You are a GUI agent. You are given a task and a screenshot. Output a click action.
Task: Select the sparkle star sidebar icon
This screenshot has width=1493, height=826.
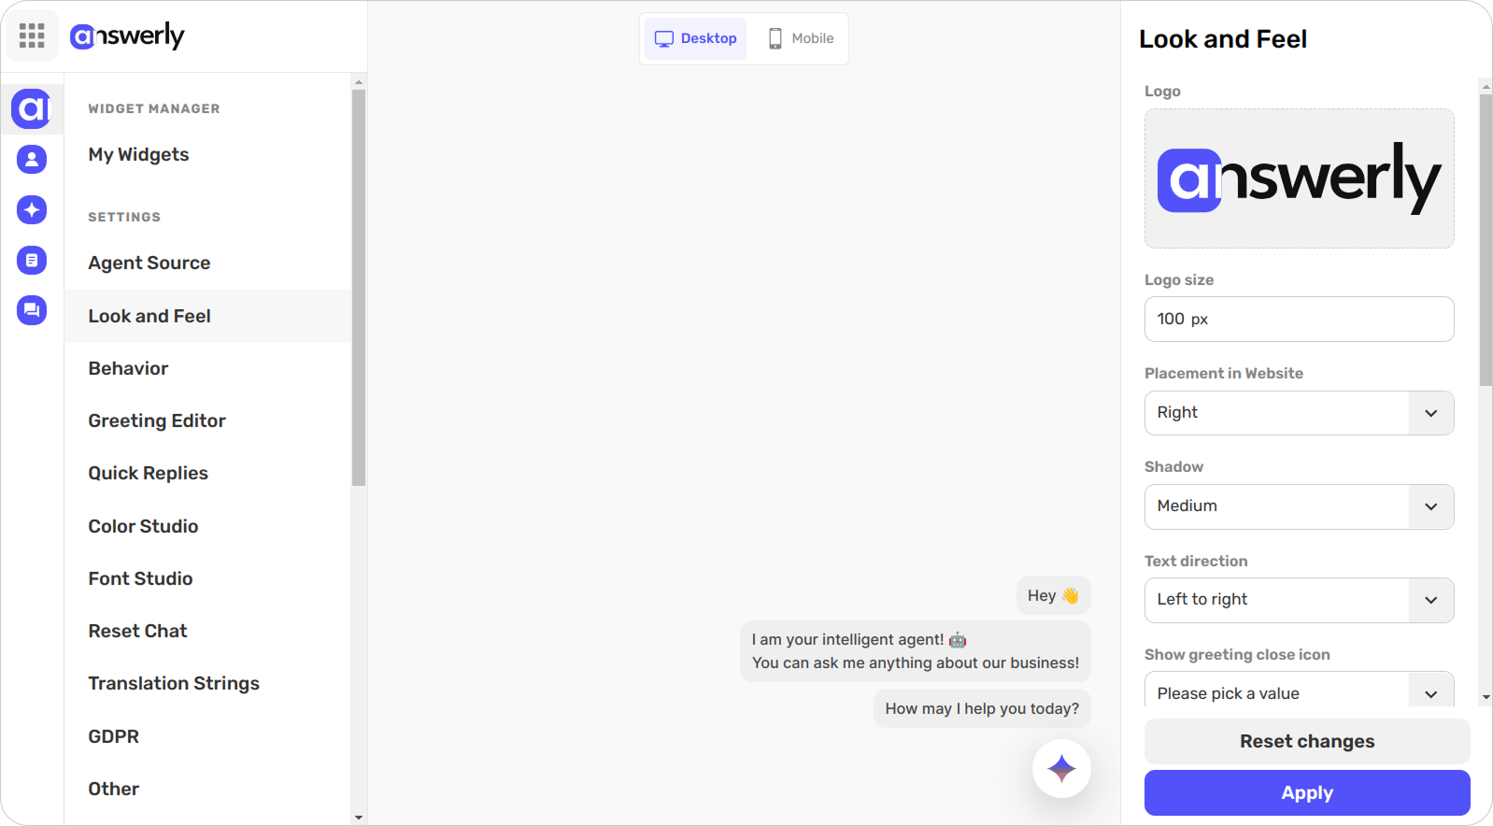[32, 209]
